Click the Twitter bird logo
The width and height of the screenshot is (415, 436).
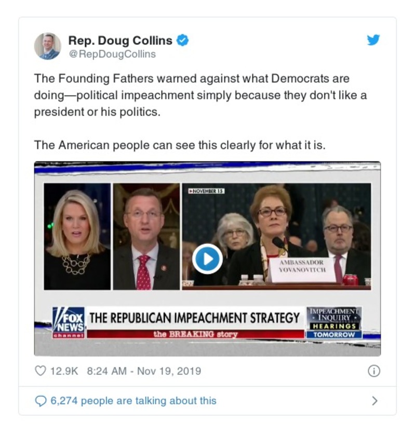pos(373,40)
